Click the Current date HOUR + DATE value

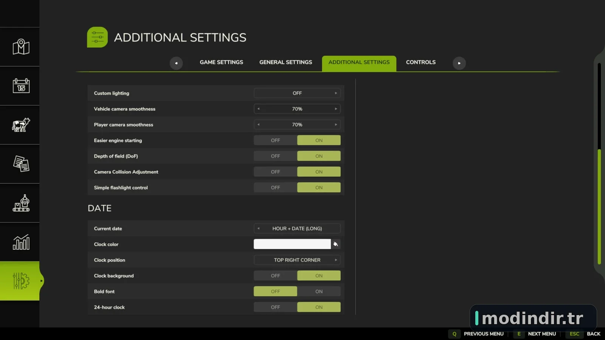(x=297, y=229)
